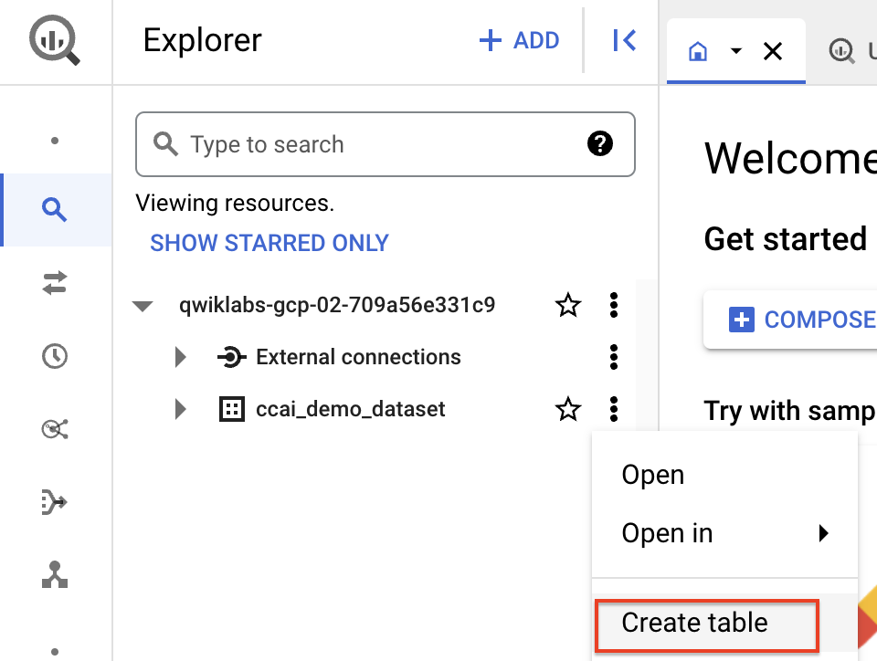The height and width of the screenshot is (661, 877).
Task: Open Dataform icon in sidebar
Action: coord(55,502)
